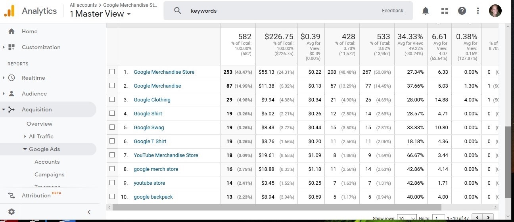The height and width of the screenshot is (222, 514).
Task: Expand the Realtime section arrow
Action: 4,78
